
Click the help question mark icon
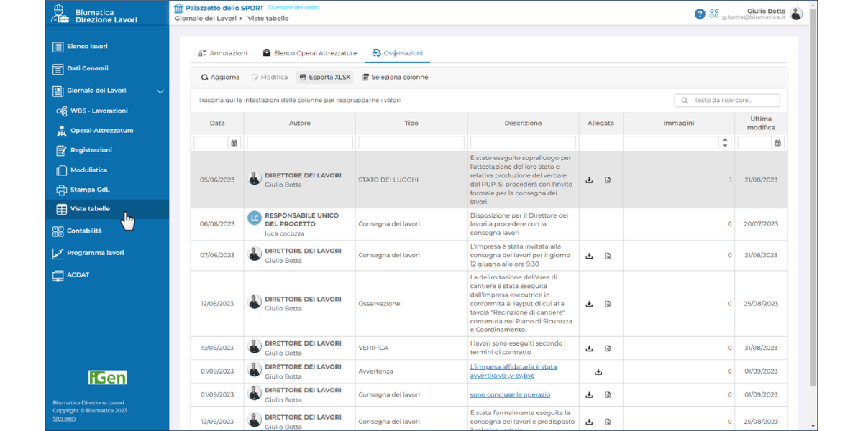pyautogui.click(x=700, y=14)
